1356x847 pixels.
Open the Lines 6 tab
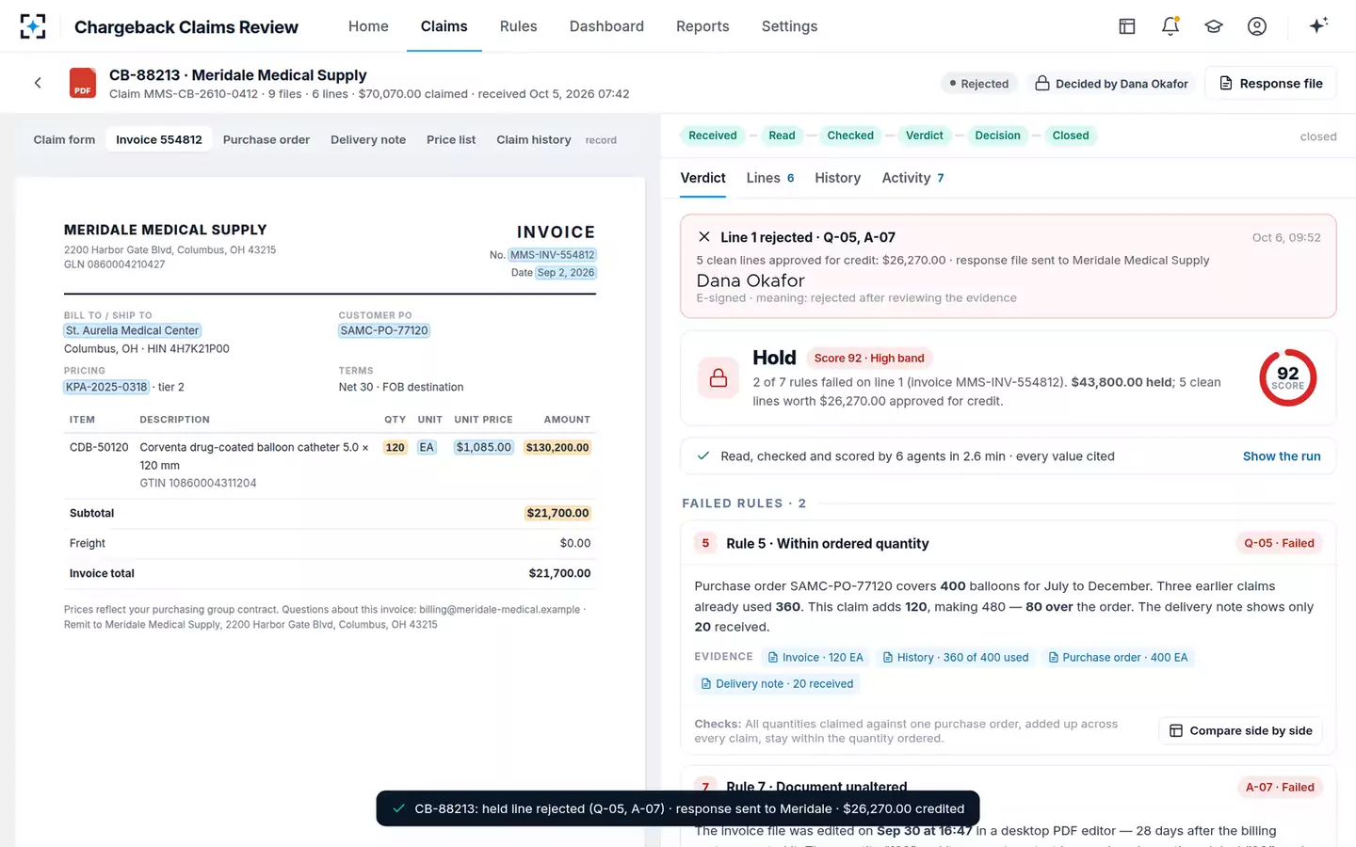pos(770,178)
